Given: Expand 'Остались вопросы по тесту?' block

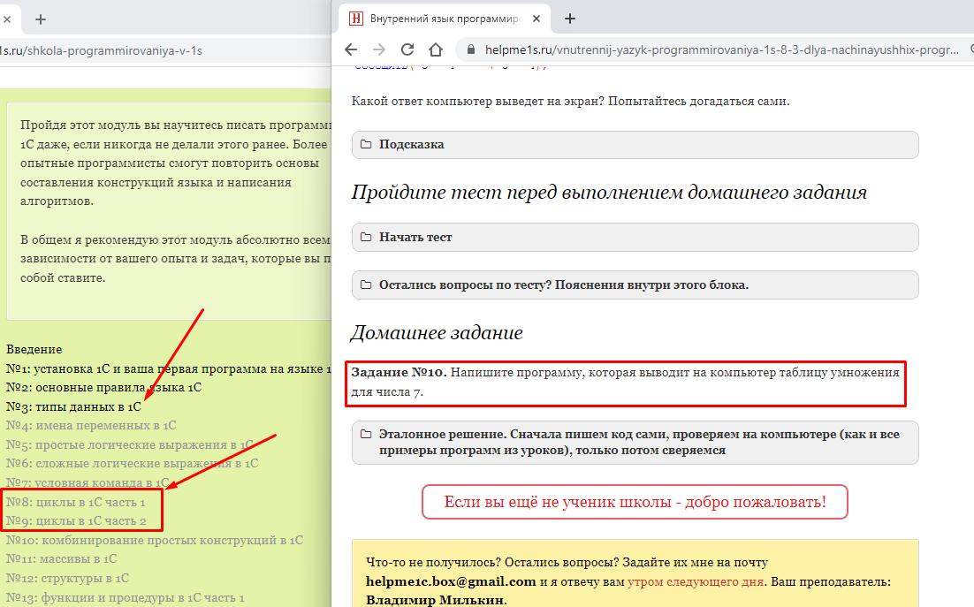Looking at the screenshot, I should [635, 285].
